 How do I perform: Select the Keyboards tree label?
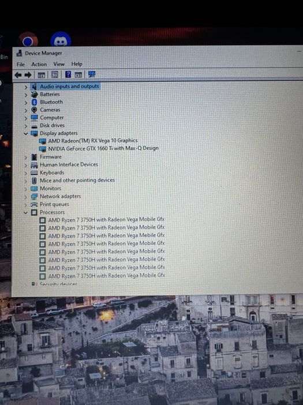(52, 172)
